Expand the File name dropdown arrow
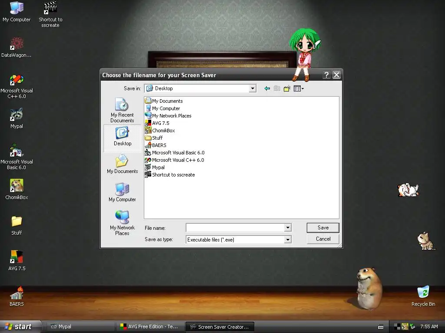 pyautogui.click(x=288, y=228)
